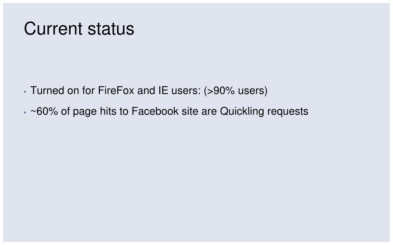This screenshot has height=245, width=393.
Task: Click the word "Quickling"
Action: (242, 112)
